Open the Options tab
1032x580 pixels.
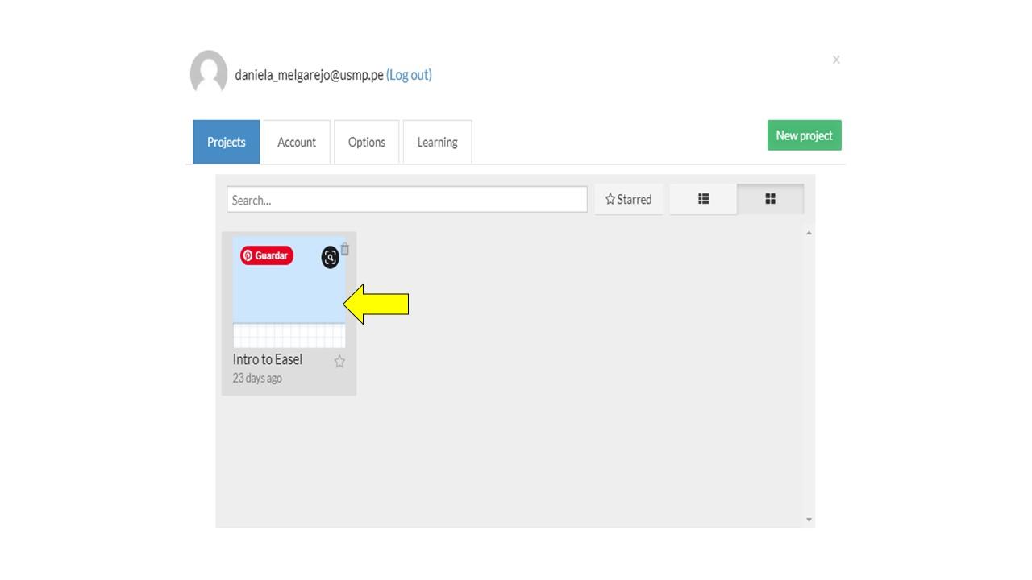point(367,142)
